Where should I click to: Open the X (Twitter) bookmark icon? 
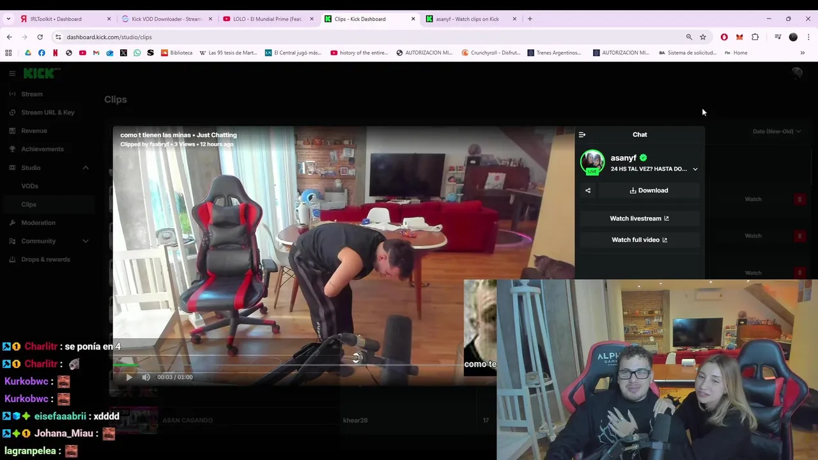[x=123, y=53]
